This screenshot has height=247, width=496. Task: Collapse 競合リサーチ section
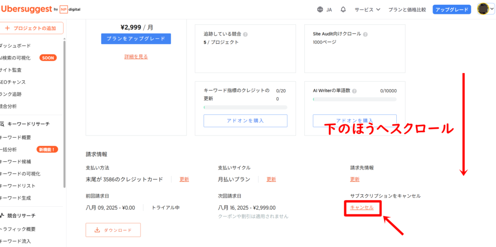click(18, 216)
